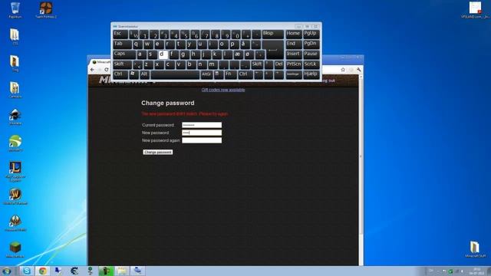
Task: Click the Alt key beside the spacebar
Action: [144, 74]
